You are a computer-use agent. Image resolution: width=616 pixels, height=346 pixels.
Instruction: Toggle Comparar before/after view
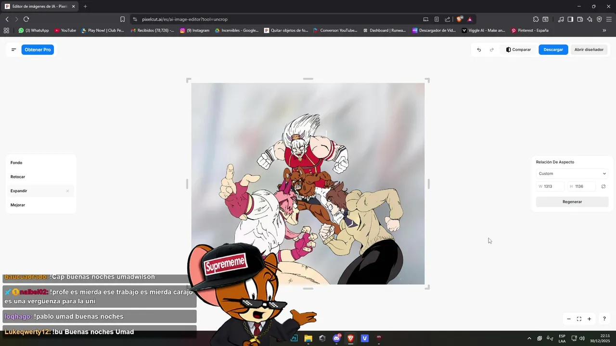[518, 49]
